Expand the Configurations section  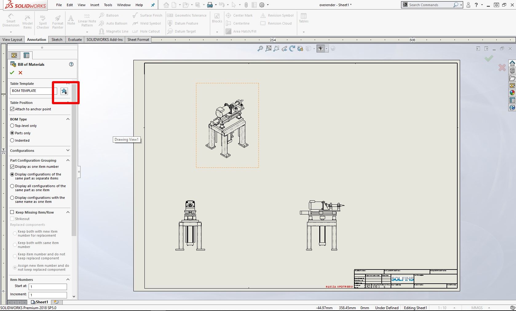[x=68, y=151]
